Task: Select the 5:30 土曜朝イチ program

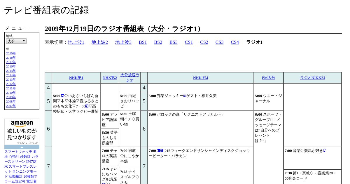Action: click(130, 129)
